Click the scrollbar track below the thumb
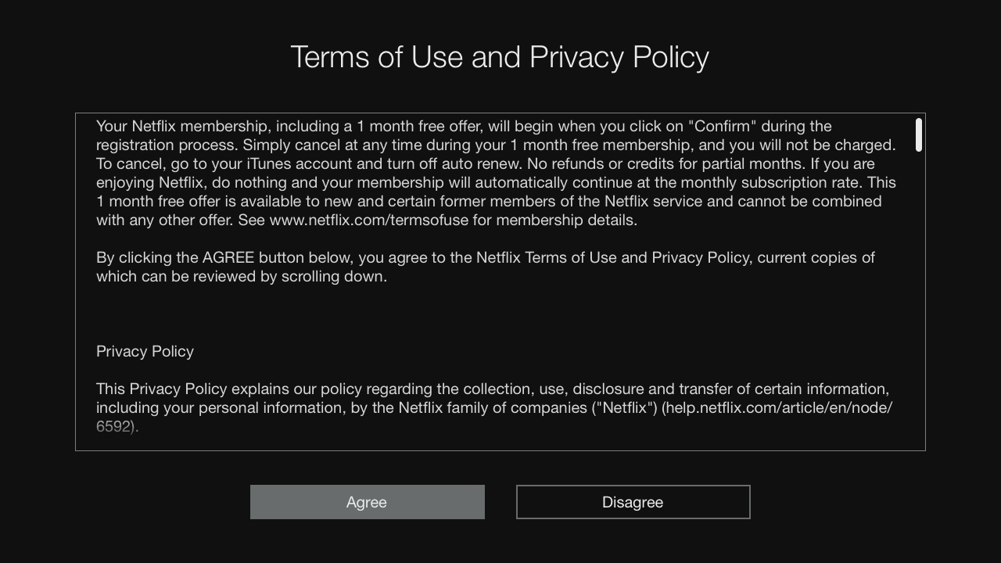Viewport: 1001px width, 563px height. pyautogui.click(x=919, y=301)
